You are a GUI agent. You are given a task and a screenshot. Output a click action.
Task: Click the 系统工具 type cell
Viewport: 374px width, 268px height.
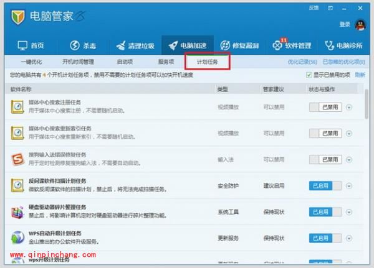(228, 212)
